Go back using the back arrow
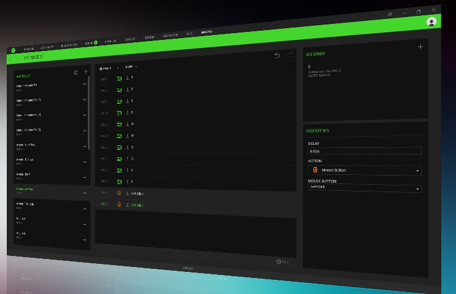Viewport: 456px width, 294px height. [x=11, y=60]
